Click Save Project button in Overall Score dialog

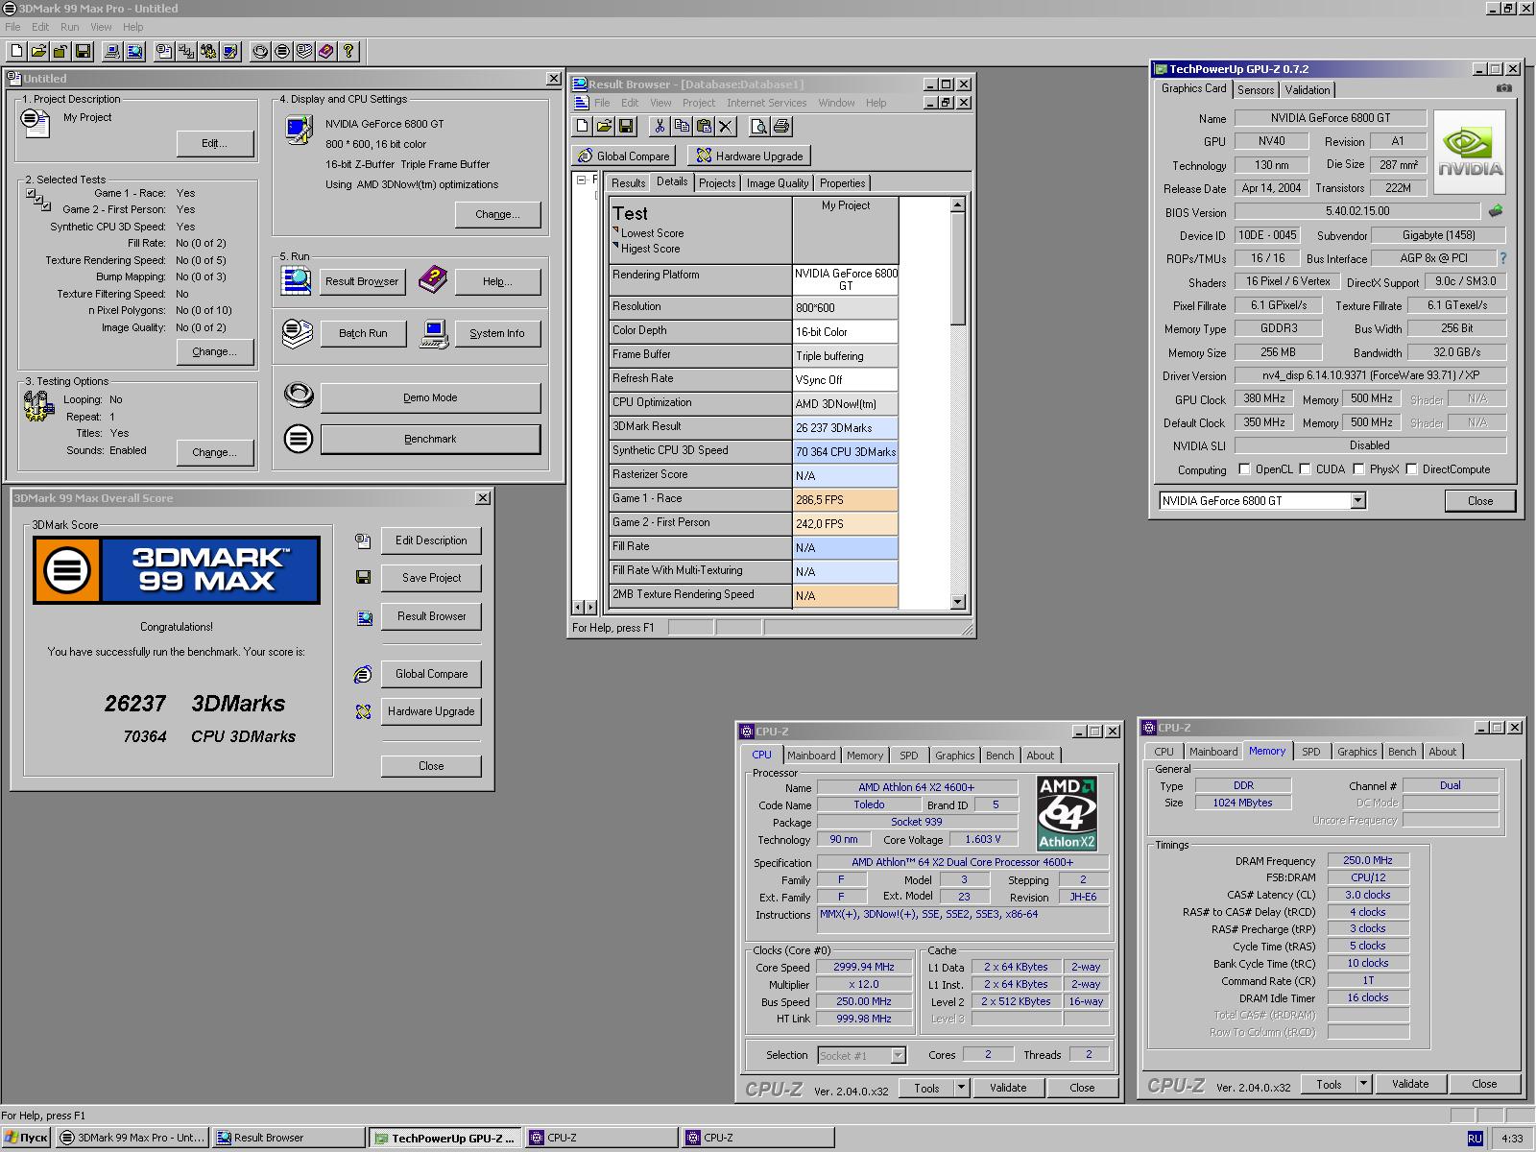pyautogui.click(x=431, y=578)
